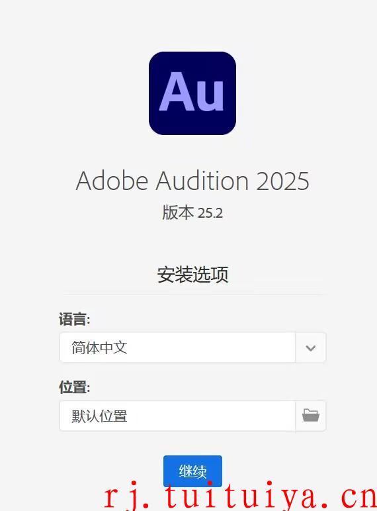The width and height of the screenshot is (377, 511).
Task: Click the Adobe Audition Au logo
Action: [192, 93]
